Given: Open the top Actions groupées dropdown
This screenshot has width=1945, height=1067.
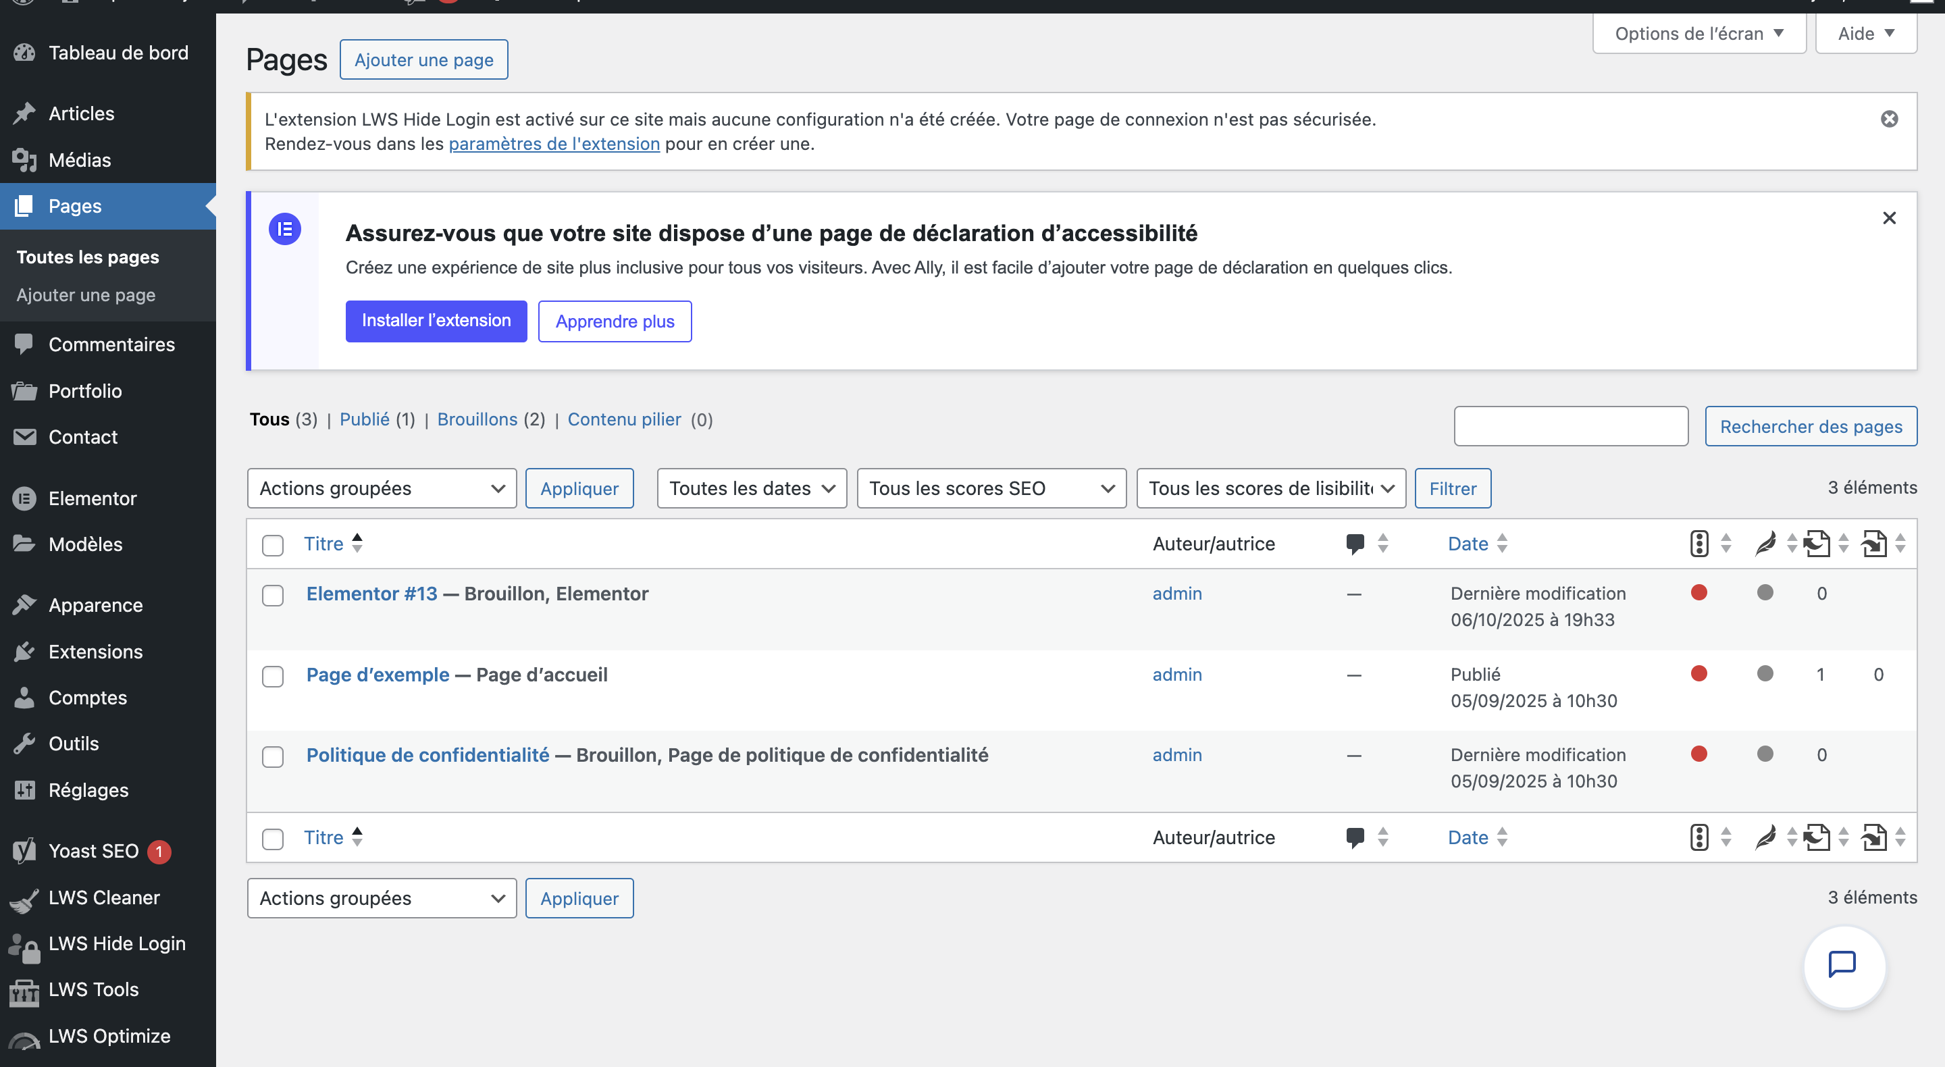Looking at the screenshot, I should 382,488.
